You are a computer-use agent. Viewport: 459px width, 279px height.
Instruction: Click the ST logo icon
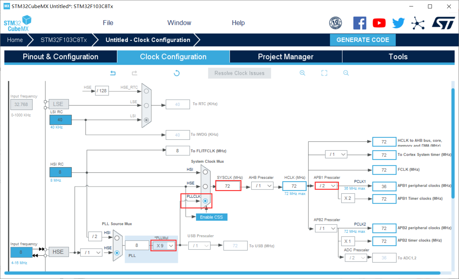click(x=444, y=23)
